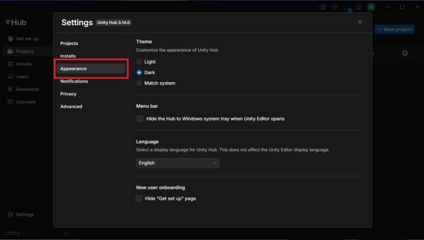Click Get set up label in Hub sidebar
424x240 pixels.
[27, 39]
